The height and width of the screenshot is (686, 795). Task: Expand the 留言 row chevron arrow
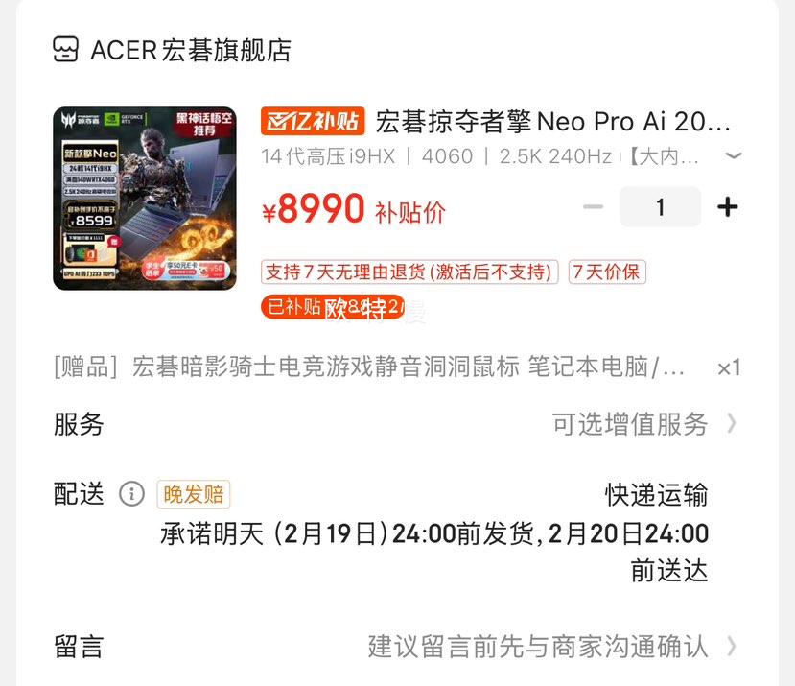coord(731,647)
